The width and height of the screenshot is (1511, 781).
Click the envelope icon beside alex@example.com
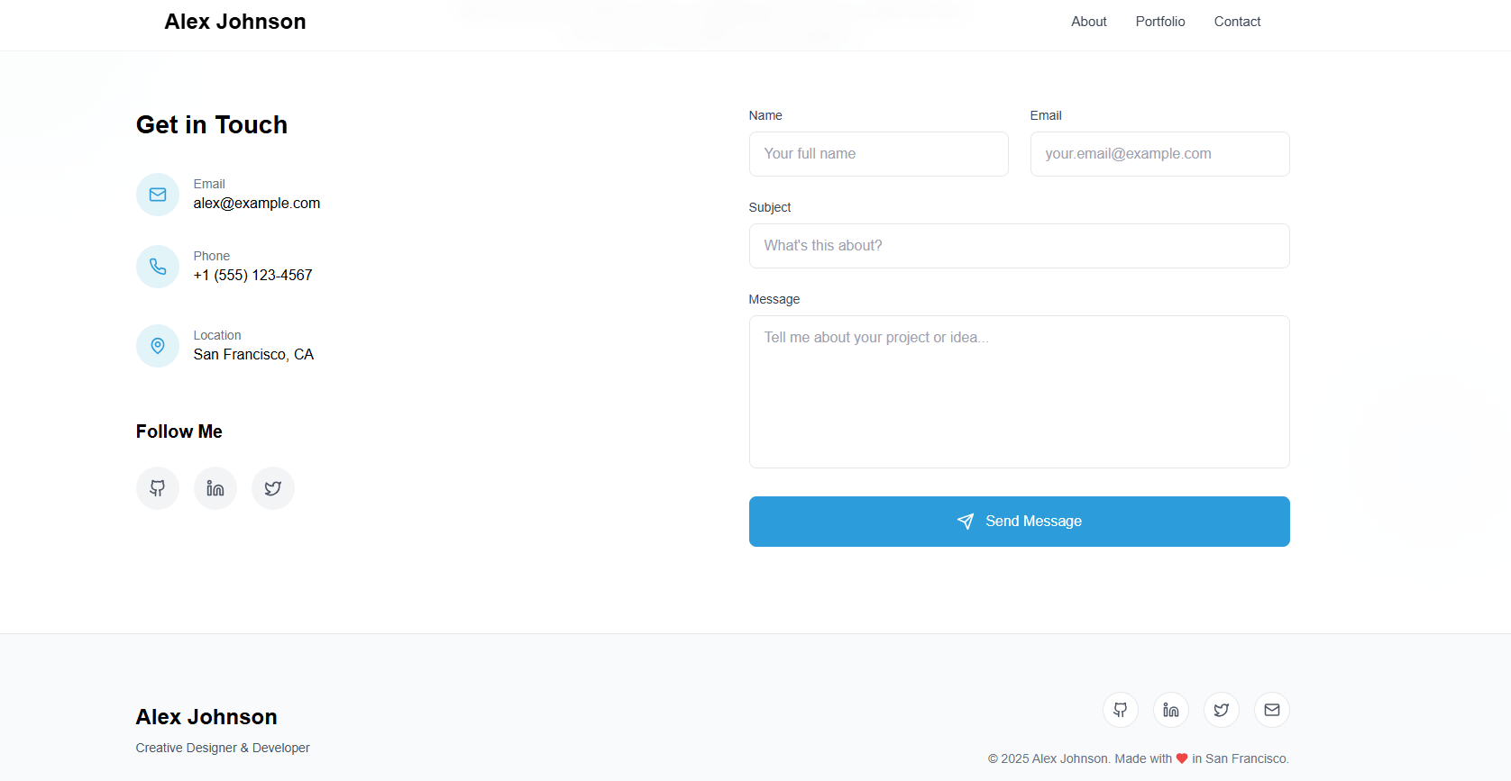(158, 195)
